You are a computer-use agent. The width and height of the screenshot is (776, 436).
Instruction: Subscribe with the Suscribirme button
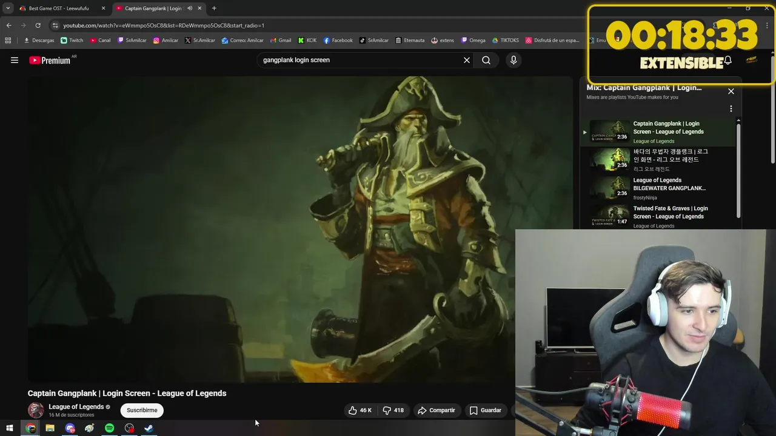pyautogui.click(x=142, y=410)
